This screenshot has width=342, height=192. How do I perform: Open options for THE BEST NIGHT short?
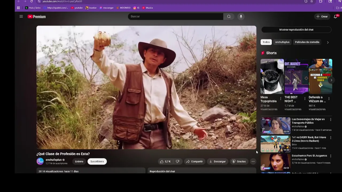[305, 99]
